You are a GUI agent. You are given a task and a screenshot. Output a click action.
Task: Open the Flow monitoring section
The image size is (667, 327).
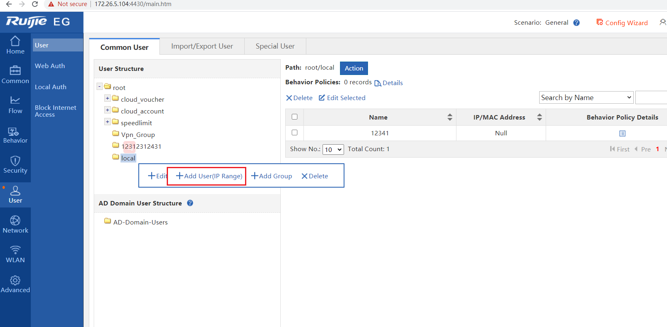pos(15,105)
